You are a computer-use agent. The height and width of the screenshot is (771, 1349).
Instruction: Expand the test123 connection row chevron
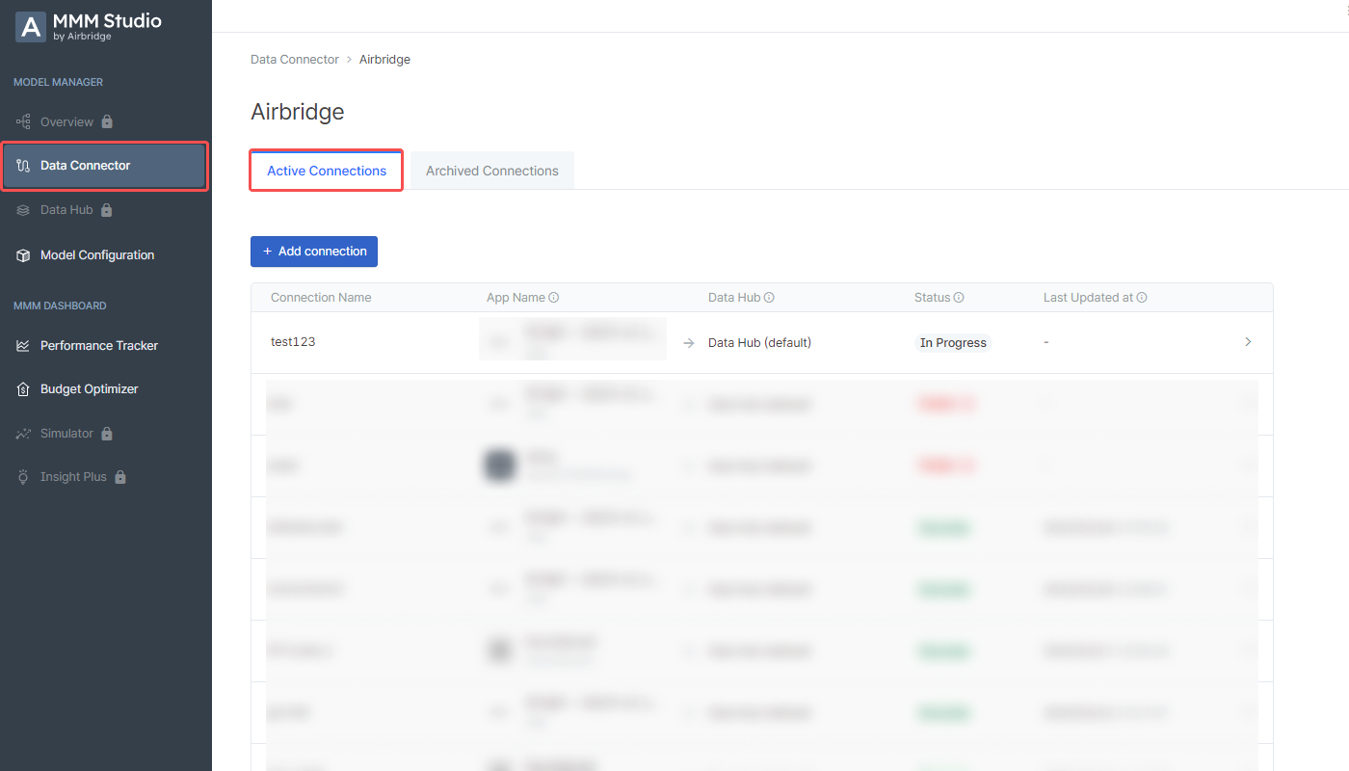coord(1248,342)
